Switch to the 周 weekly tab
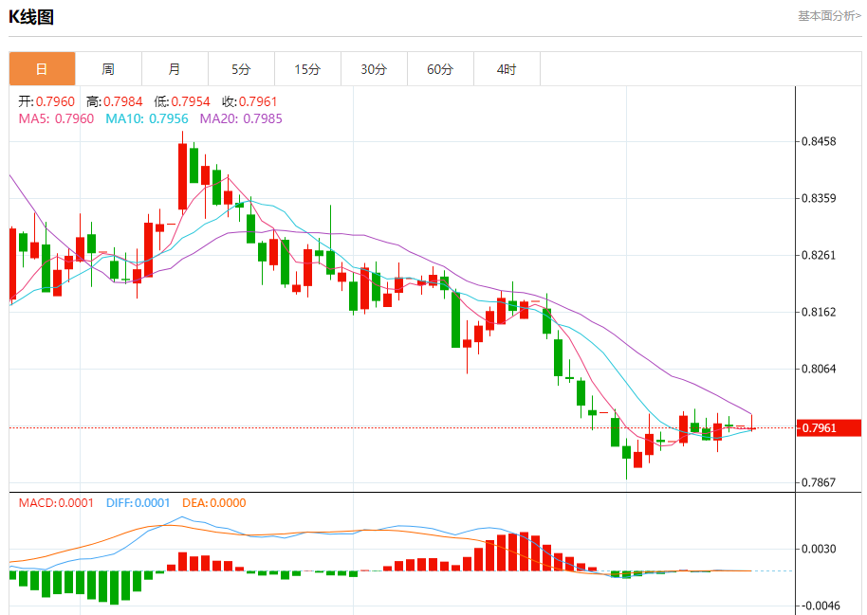 click(108, 69)
